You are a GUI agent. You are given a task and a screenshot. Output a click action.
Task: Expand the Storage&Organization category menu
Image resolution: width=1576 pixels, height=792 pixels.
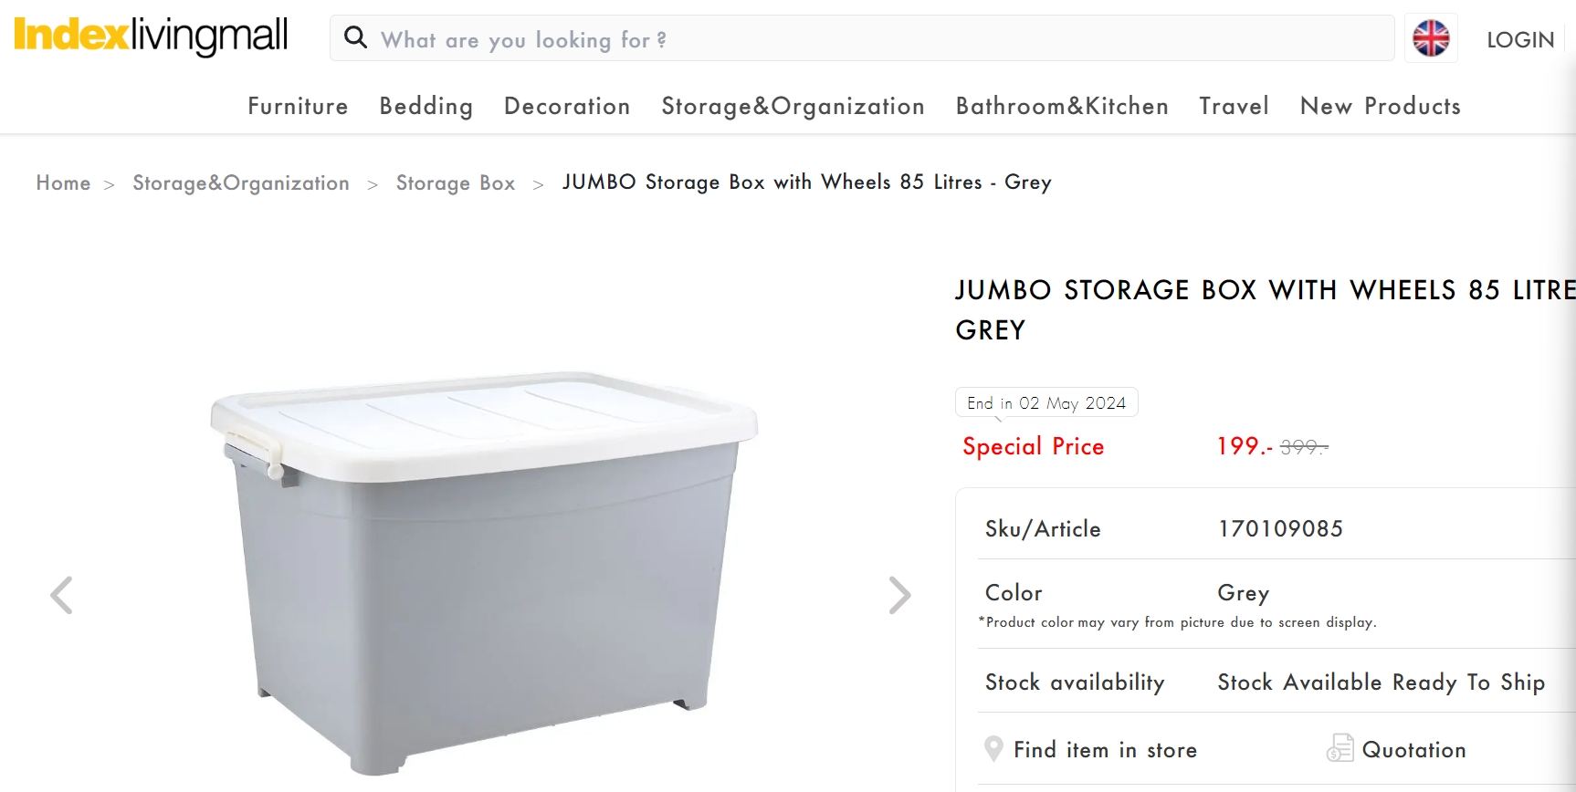point(793,107)
